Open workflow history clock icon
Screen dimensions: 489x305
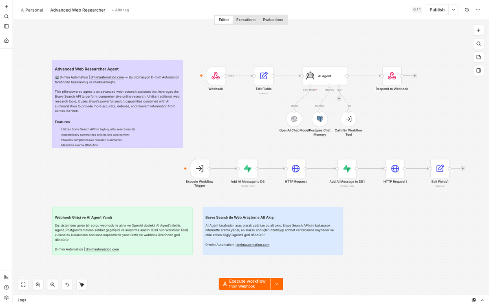pyautogui.click(x=467, y=10)
